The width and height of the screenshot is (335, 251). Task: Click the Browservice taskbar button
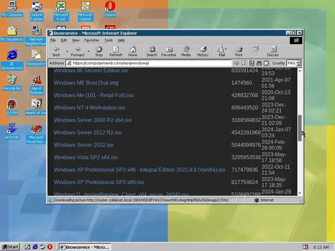pos(85,247)
